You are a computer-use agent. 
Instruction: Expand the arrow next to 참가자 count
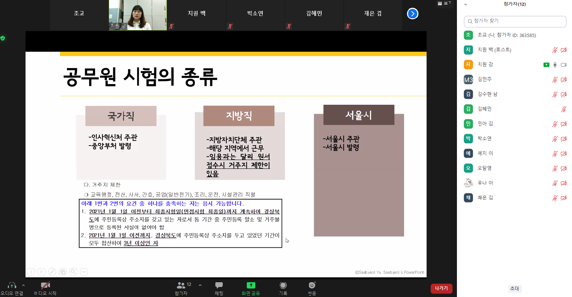click(200, 285)
